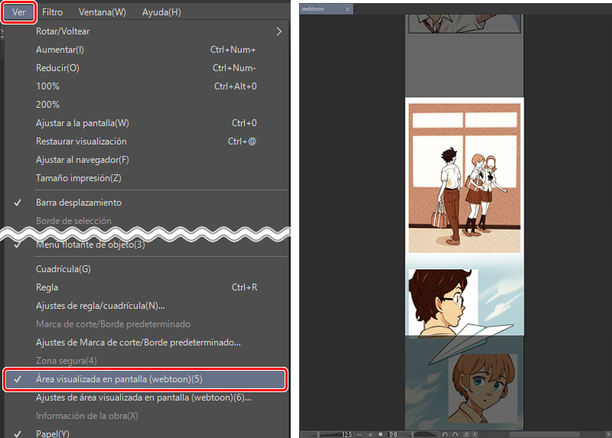The width and height of the screenshot is (612, 438).
Task: Toggle the Papel(Y) checked option
Action: click(52, 433)
